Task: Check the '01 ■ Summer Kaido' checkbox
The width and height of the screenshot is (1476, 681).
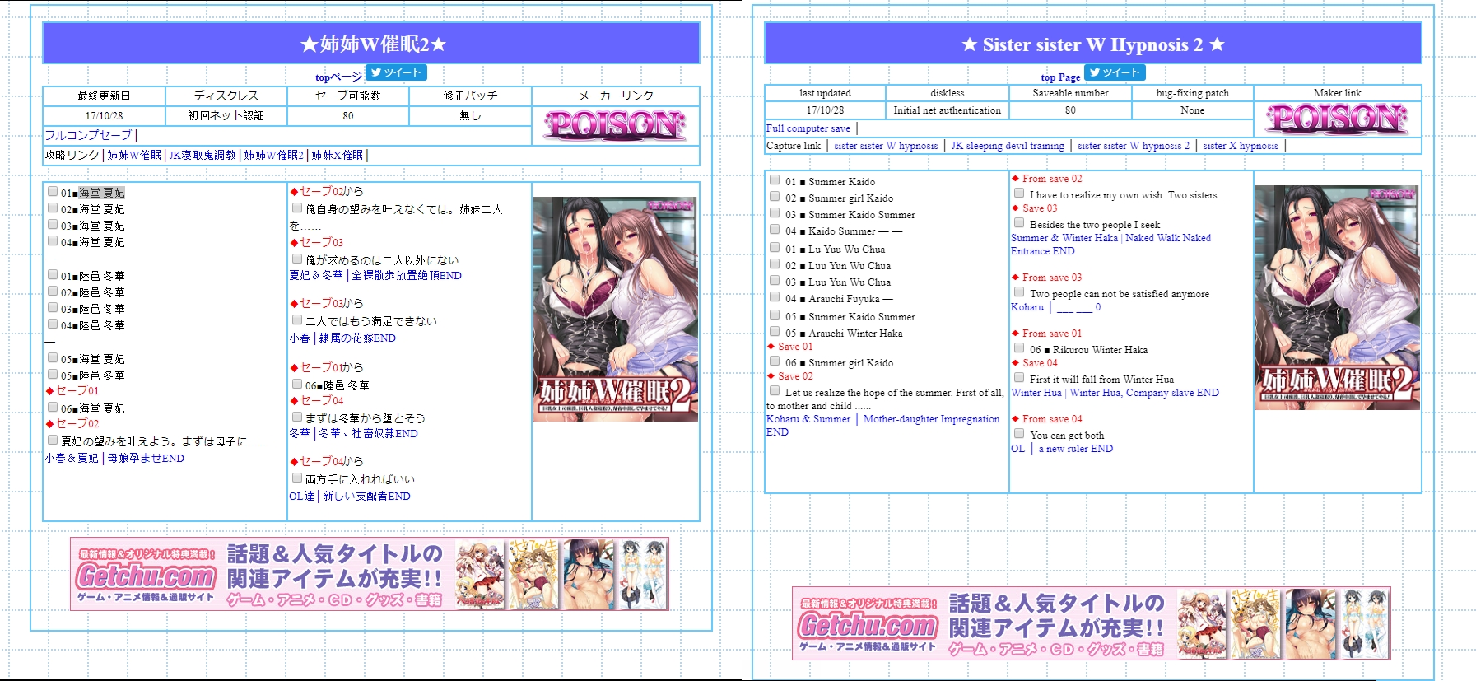Action: coord(775,180)
